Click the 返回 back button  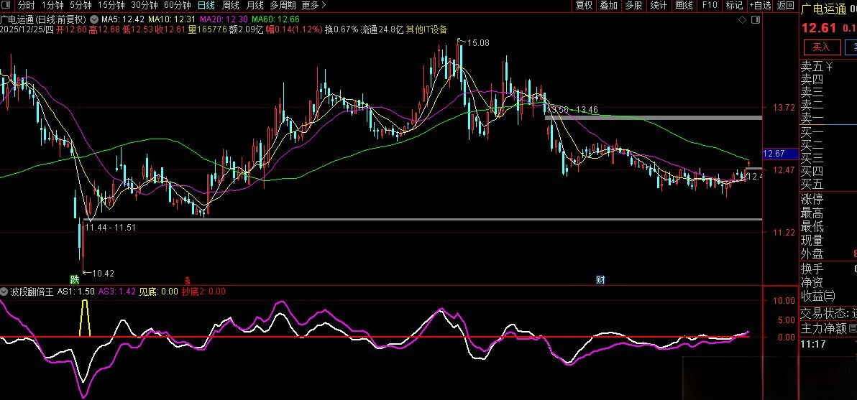785,6
